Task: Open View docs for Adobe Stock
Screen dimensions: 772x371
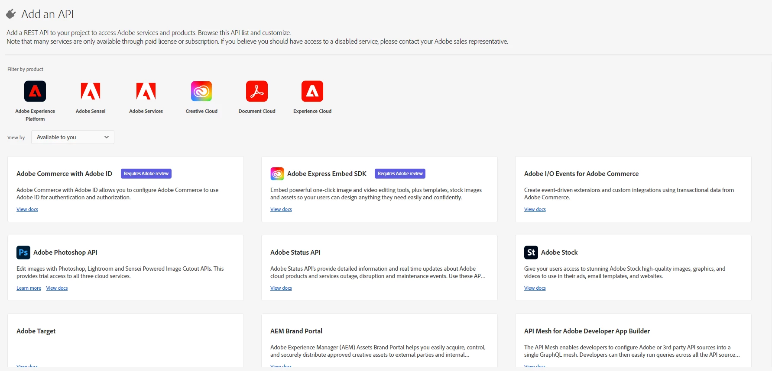Action: click(535, 288)
